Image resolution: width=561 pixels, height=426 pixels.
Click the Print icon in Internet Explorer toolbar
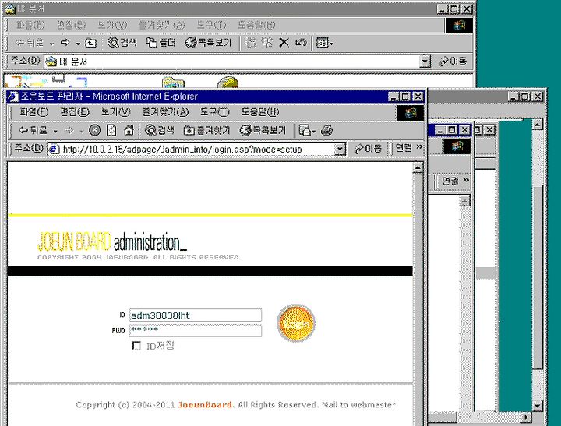(326, 130)
